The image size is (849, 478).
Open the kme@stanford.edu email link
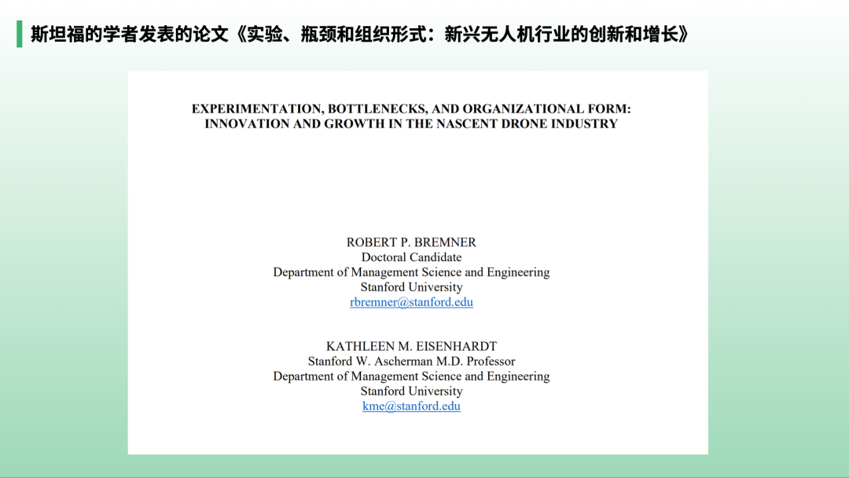(411, 406)
